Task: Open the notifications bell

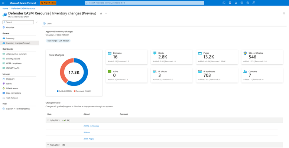Action: [x=236, y=3]
